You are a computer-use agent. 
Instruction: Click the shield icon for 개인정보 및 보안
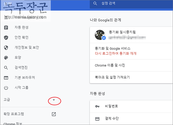(6, 48)
